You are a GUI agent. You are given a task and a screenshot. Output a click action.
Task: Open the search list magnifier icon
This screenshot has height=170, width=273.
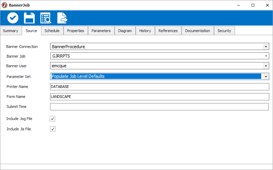(x=46, y=18)
